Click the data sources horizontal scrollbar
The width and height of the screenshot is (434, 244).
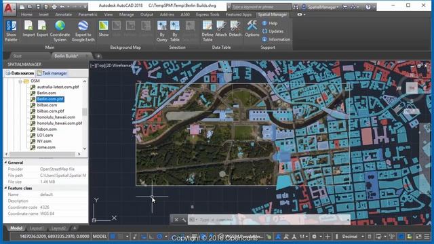tap(42, 154)
